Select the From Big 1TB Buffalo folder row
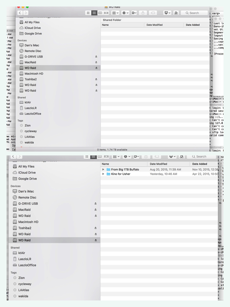 point(159,170)
